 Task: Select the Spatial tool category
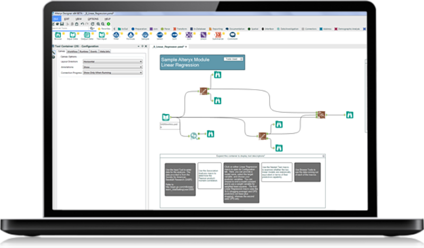click(253, 29)
